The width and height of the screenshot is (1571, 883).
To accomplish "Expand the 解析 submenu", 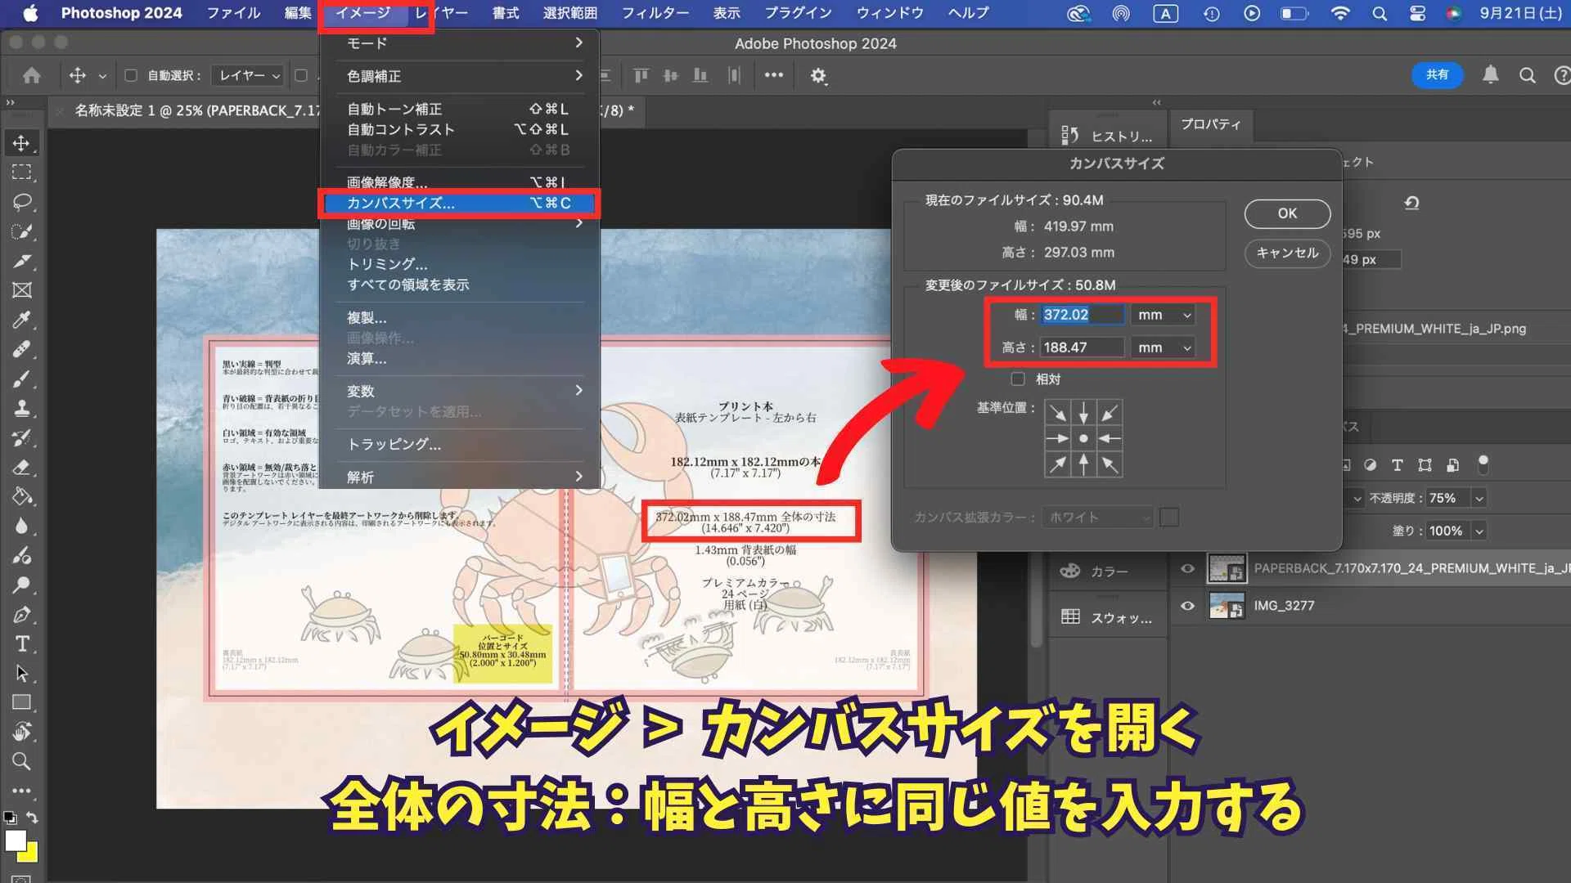I will (x=461, y=477).
